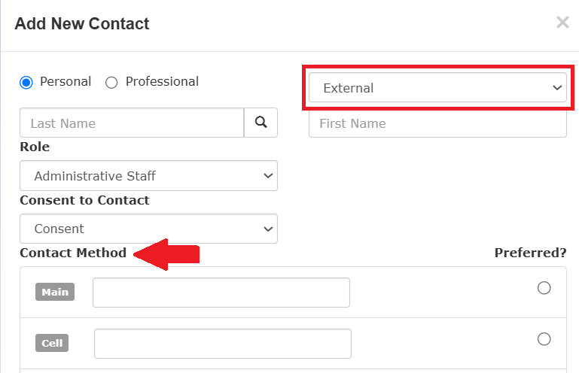Click the Main phone number input

coord(221,293)
